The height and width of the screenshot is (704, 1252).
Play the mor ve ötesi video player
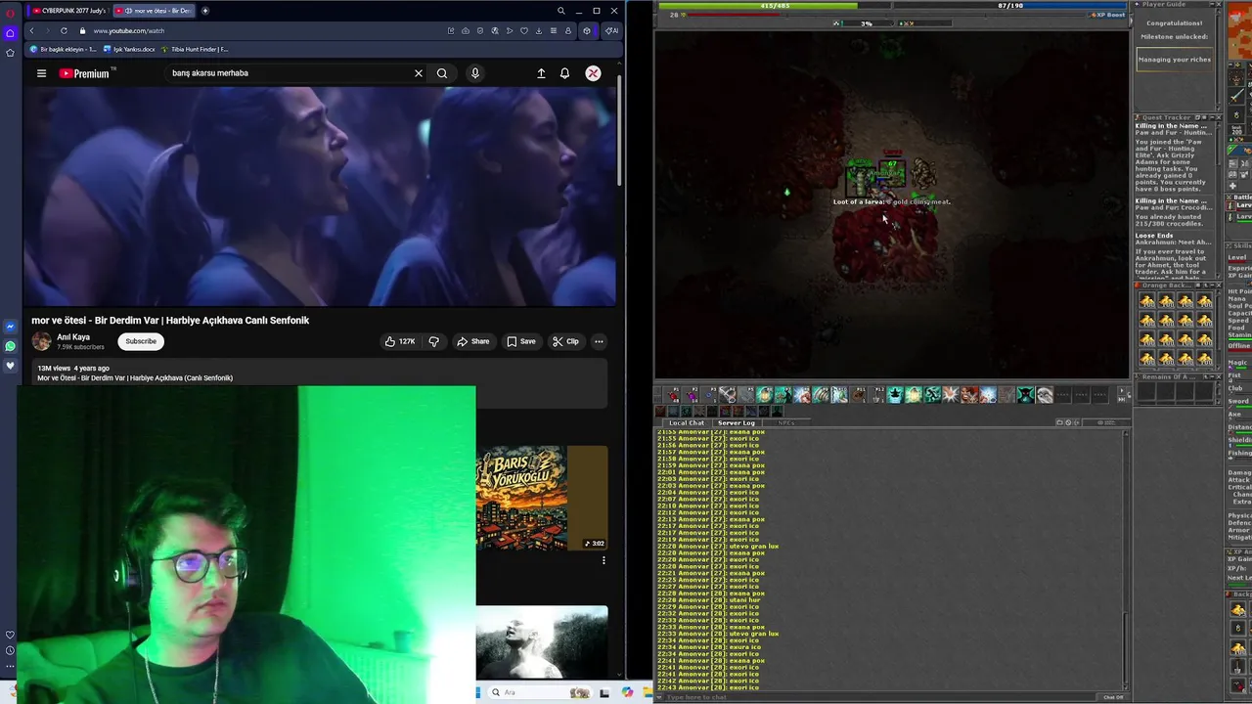[x=320, y=197]
